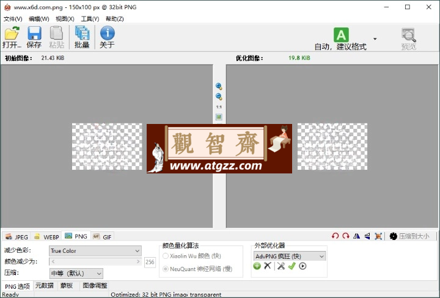This screenshot has height=298, width=440.
Task: Click the 压缩到大小 compress to size label
Action: 414,236
